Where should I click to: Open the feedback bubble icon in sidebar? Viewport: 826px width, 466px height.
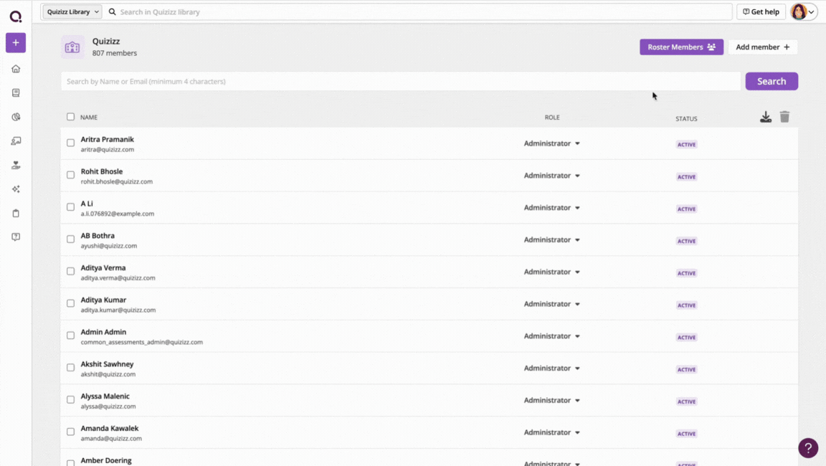point(16,237)
